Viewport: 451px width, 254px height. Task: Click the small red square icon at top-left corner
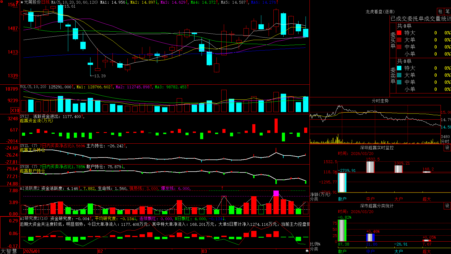[1, 1]
